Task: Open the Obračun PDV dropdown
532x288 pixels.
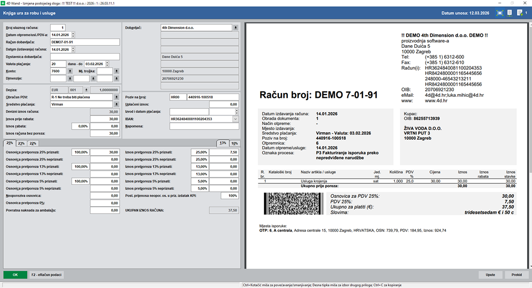Action: tap(116, 97)
